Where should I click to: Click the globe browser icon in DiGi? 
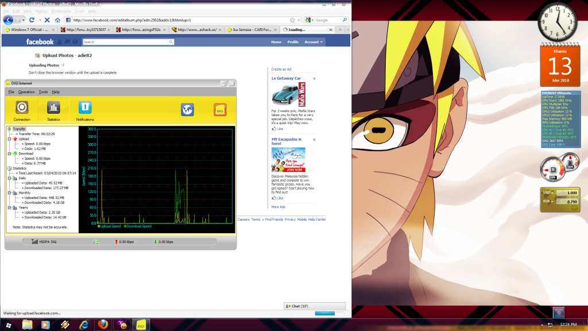(x=187, y=109)
